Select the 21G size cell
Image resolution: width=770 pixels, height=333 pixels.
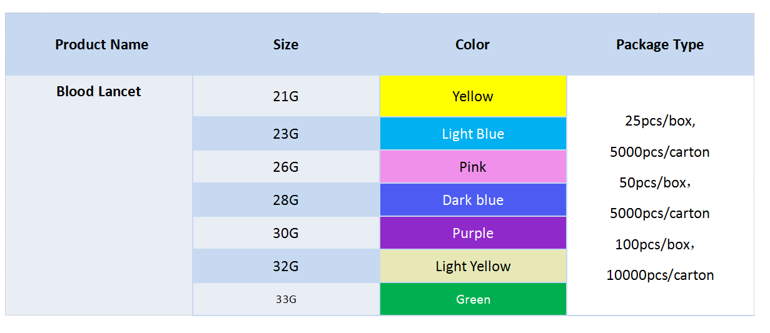286,96
